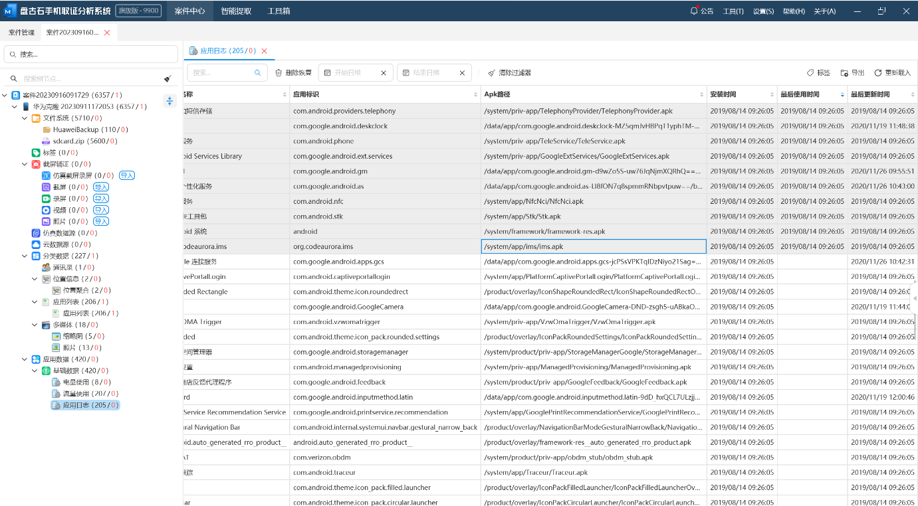Close the 案件202309160... tab
The width and height of the screenshot is (918, 506).
pyautogui.click(x=107, y=33)
